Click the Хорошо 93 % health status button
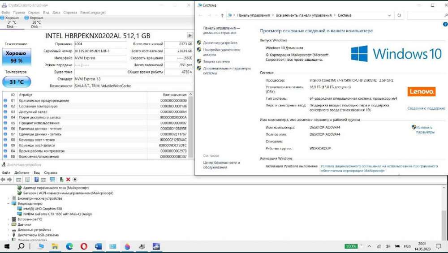 pyautogui.click(x=17, y=56)
